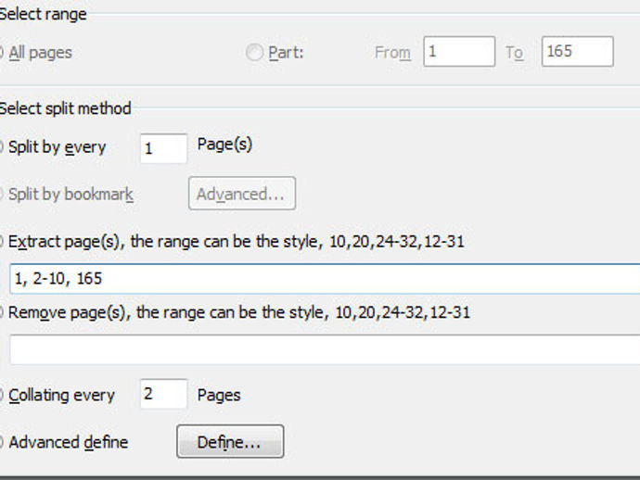Click the Page(s) label after the split field
The width and height of the screenshot is (640, 480).
click(x=224, y=145)
